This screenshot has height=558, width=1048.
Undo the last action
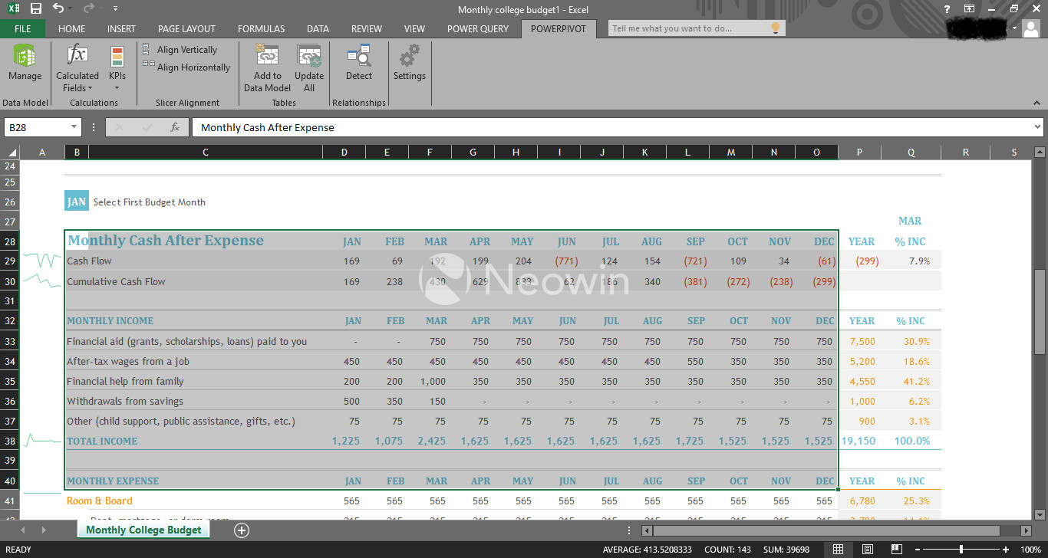click(x=58, y=8)
